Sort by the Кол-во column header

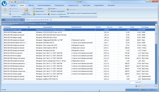click(x=101, y=27)
